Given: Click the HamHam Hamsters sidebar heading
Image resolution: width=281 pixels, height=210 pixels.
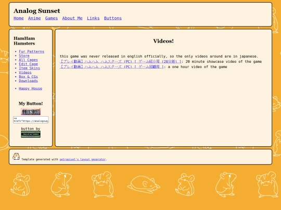Looking at the screenshot, I should (24, 41).
